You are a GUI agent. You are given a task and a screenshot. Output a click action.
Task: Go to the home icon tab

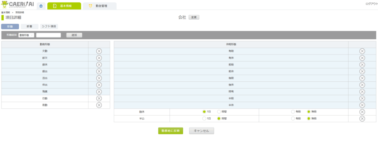pos(41,6)
